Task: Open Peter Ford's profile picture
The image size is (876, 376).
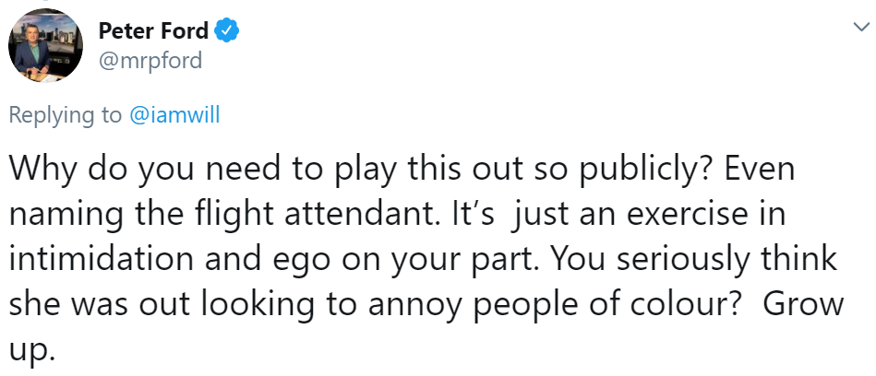Action: 45,46
